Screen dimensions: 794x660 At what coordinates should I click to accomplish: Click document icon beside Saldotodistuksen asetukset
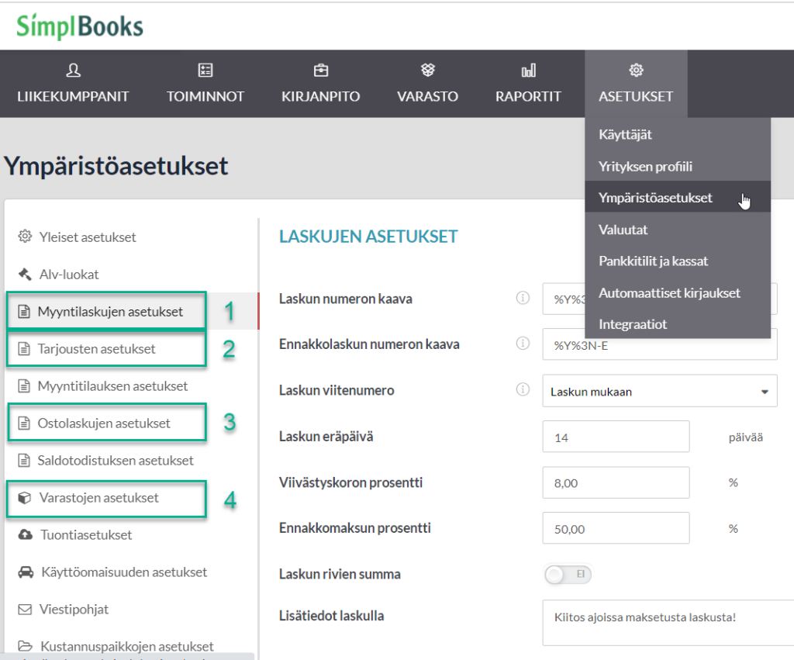click(24, 461)
